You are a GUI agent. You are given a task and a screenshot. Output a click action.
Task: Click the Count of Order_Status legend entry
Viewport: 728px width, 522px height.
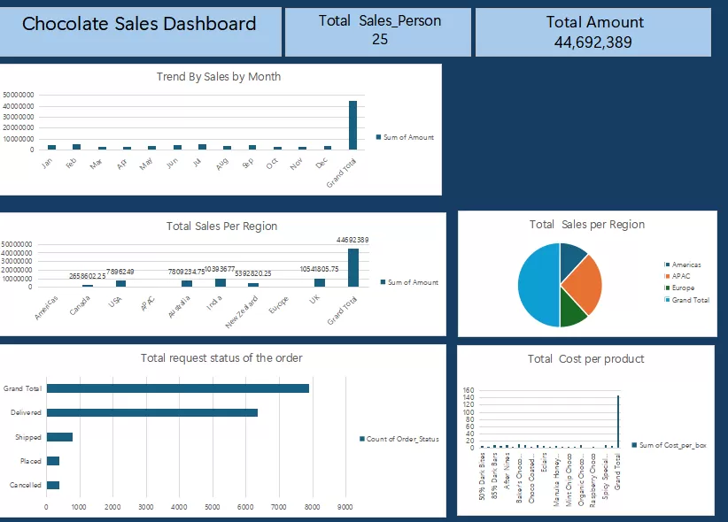(x=399, y=439)
